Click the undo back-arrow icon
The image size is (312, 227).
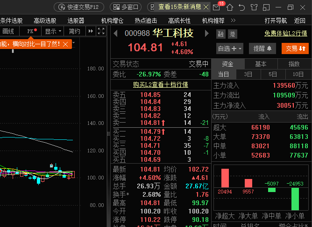(241, 7)
